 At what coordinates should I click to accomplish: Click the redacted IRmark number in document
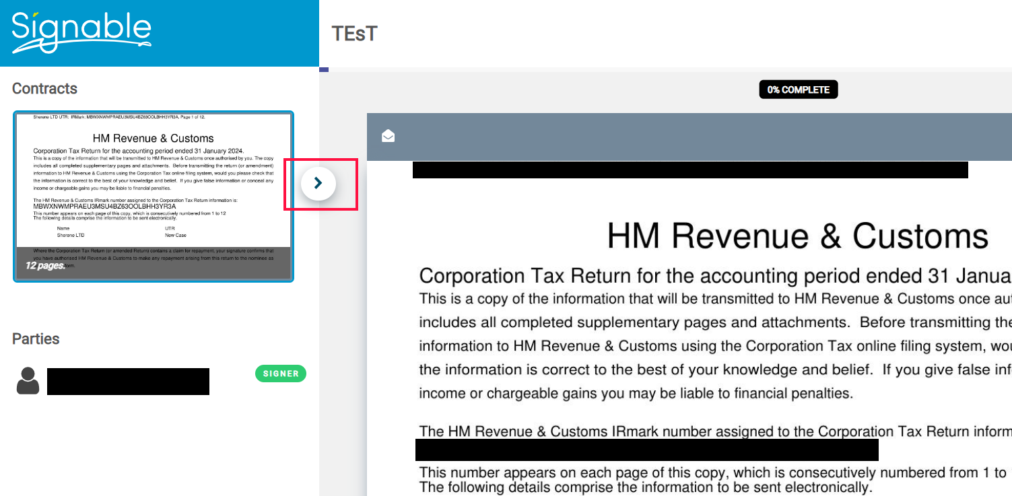click(x=646, y=450)
